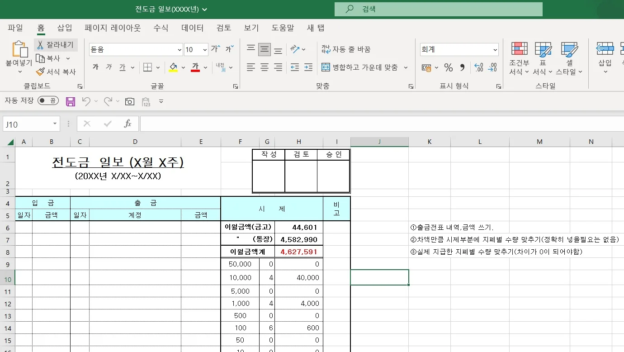This screenshot has width=624, height=352.
Task: Open font color dropdown arrow
Action: click(205, 67)
